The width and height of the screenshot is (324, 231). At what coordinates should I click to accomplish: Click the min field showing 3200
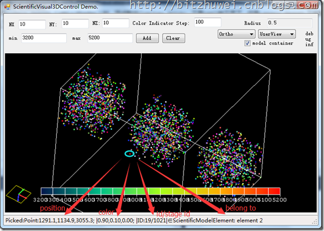pyautogui.click(x=44, y=38)
